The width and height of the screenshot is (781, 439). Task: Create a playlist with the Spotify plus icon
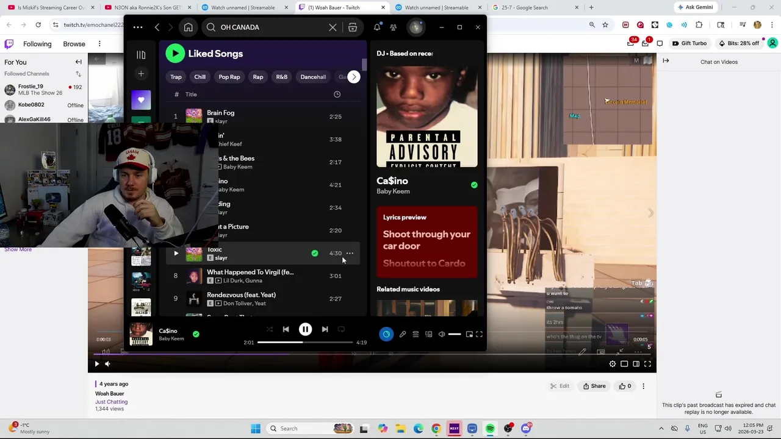tap(141, 74)
